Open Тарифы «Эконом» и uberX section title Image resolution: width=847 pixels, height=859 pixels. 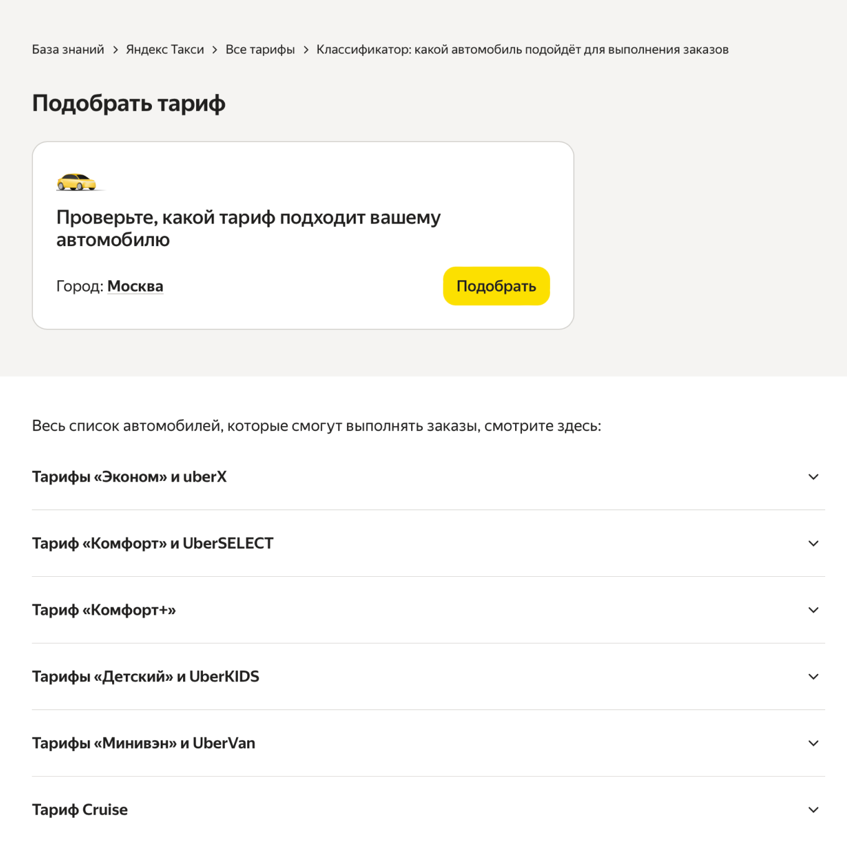130,477
